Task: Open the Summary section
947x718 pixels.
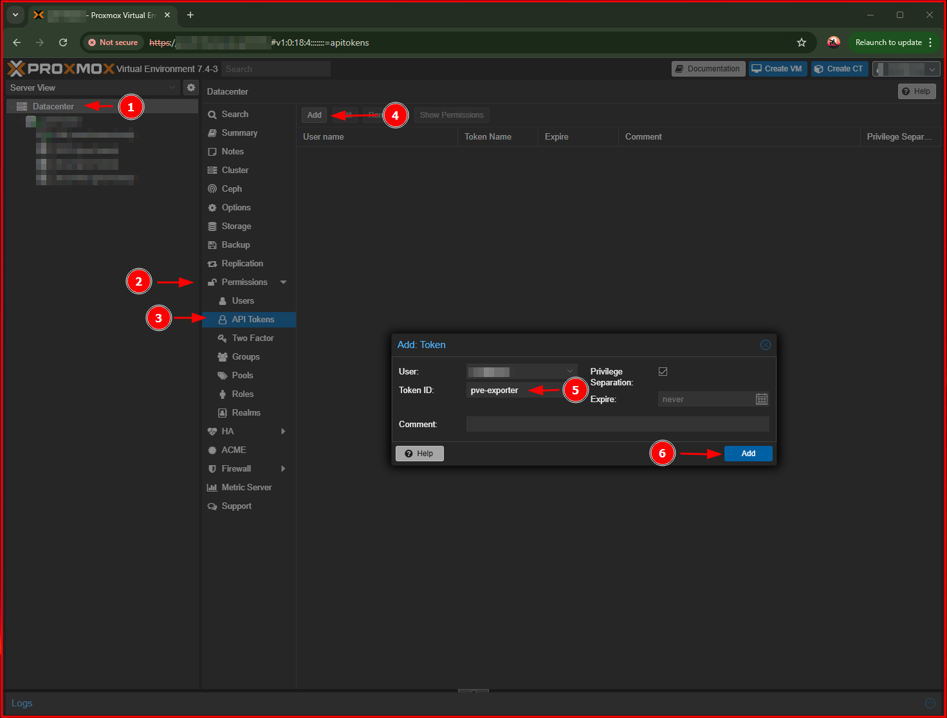Action: pos(248,133)
